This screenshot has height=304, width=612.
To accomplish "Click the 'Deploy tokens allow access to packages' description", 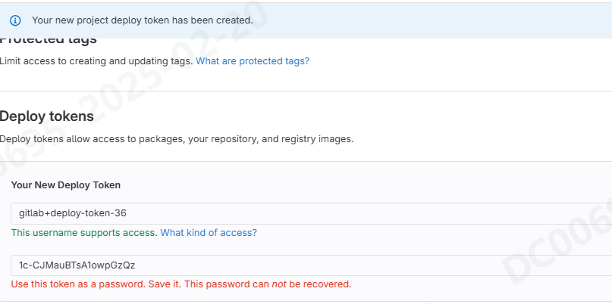I will click(x=177, y=139).
